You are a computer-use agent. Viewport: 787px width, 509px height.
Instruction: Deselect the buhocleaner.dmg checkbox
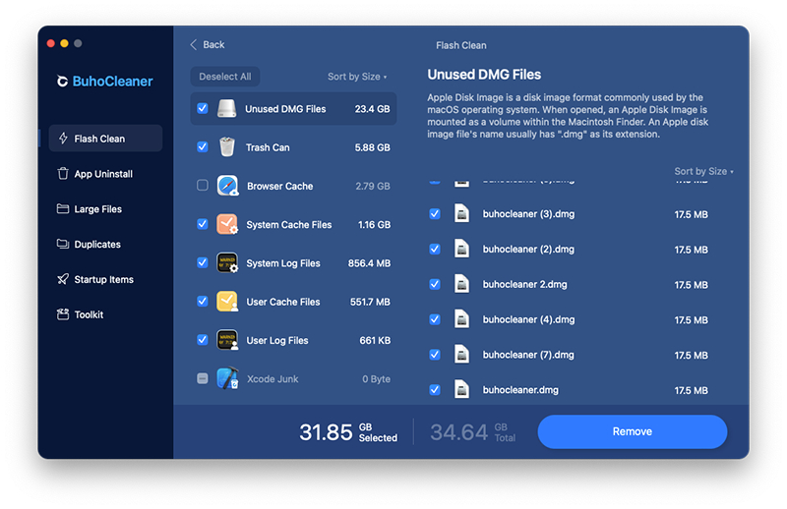[435, 389]
